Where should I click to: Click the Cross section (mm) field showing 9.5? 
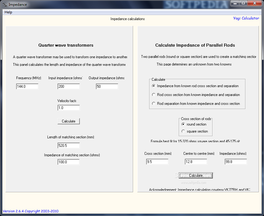point(157,162)
